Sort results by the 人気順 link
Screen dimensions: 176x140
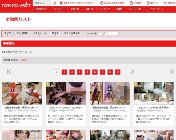[x=23, y=60]
